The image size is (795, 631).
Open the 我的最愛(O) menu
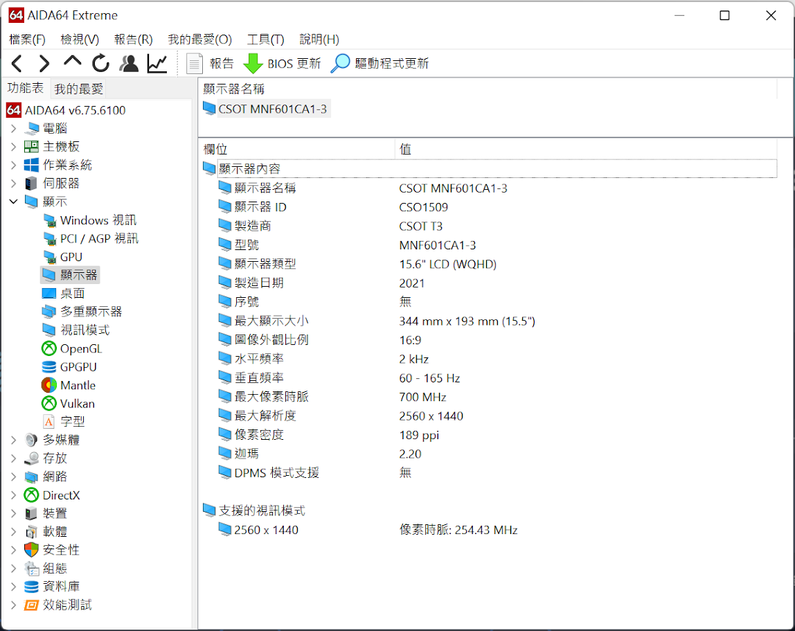(199, 39)
